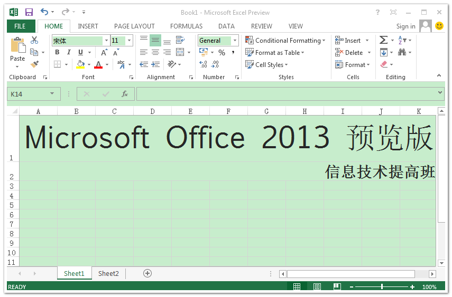Image resolution: width=452 pixels, height=297 pixels.
Task: Expand the formula bar
Action: tap(440, 92)
